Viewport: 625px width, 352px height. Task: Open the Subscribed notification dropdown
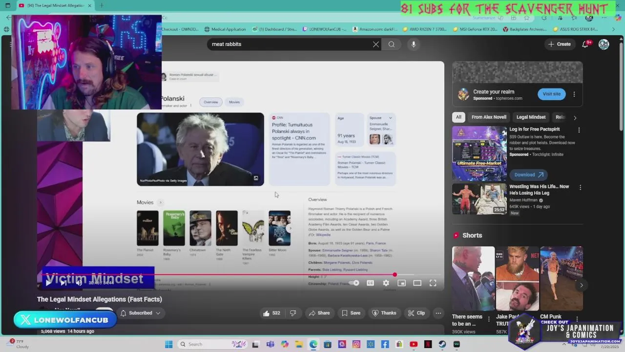click(141, 313)
